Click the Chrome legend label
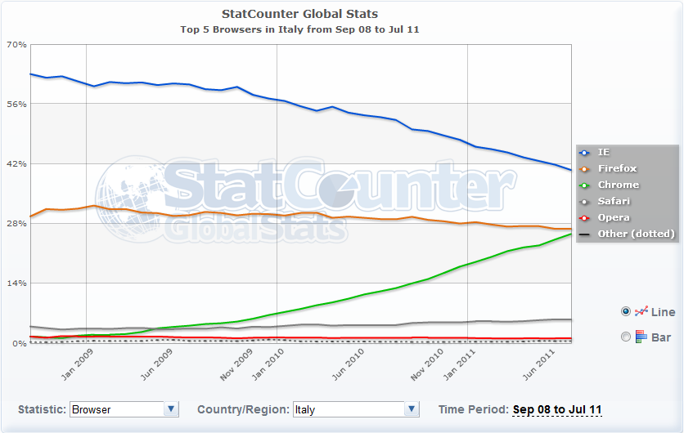 [x=619, y=185]
